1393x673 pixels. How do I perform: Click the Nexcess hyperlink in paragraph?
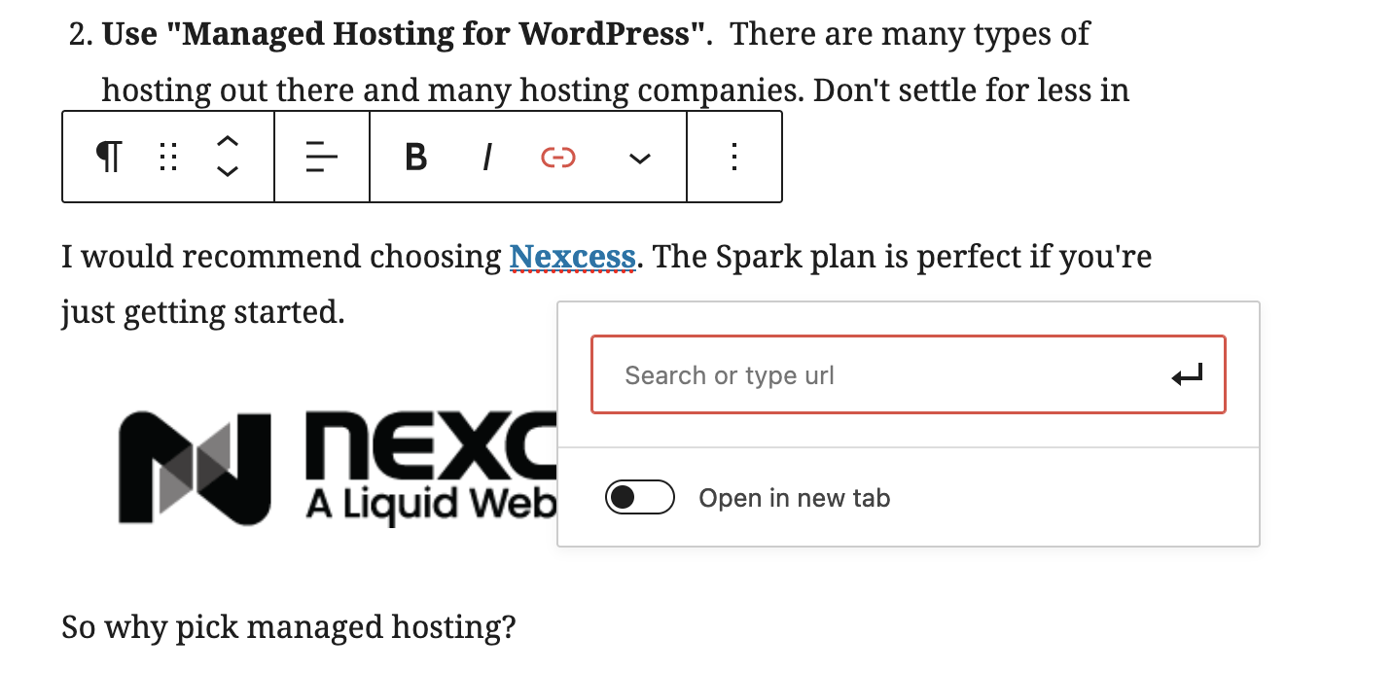tap(573, 258)
